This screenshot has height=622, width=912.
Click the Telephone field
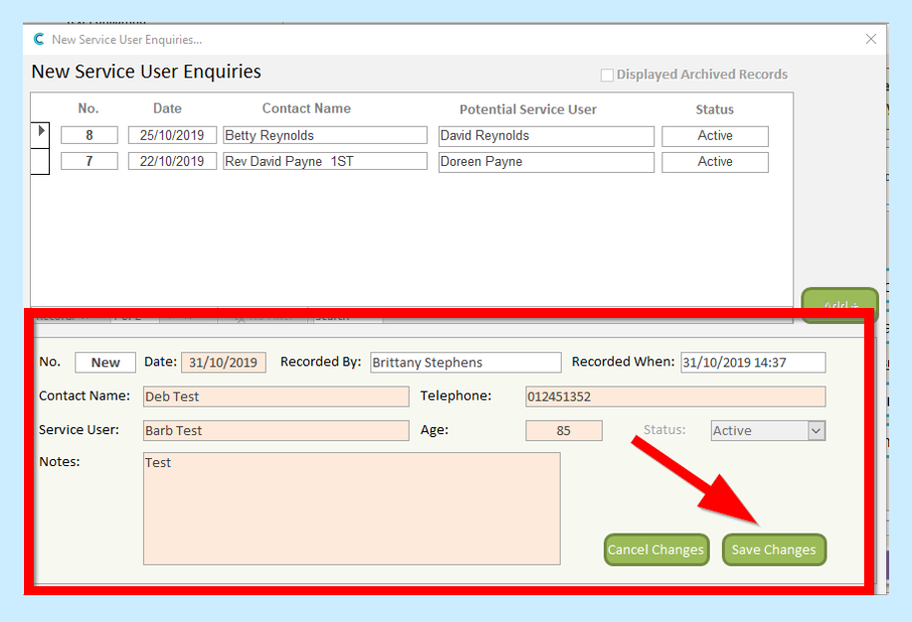[674, 396]
